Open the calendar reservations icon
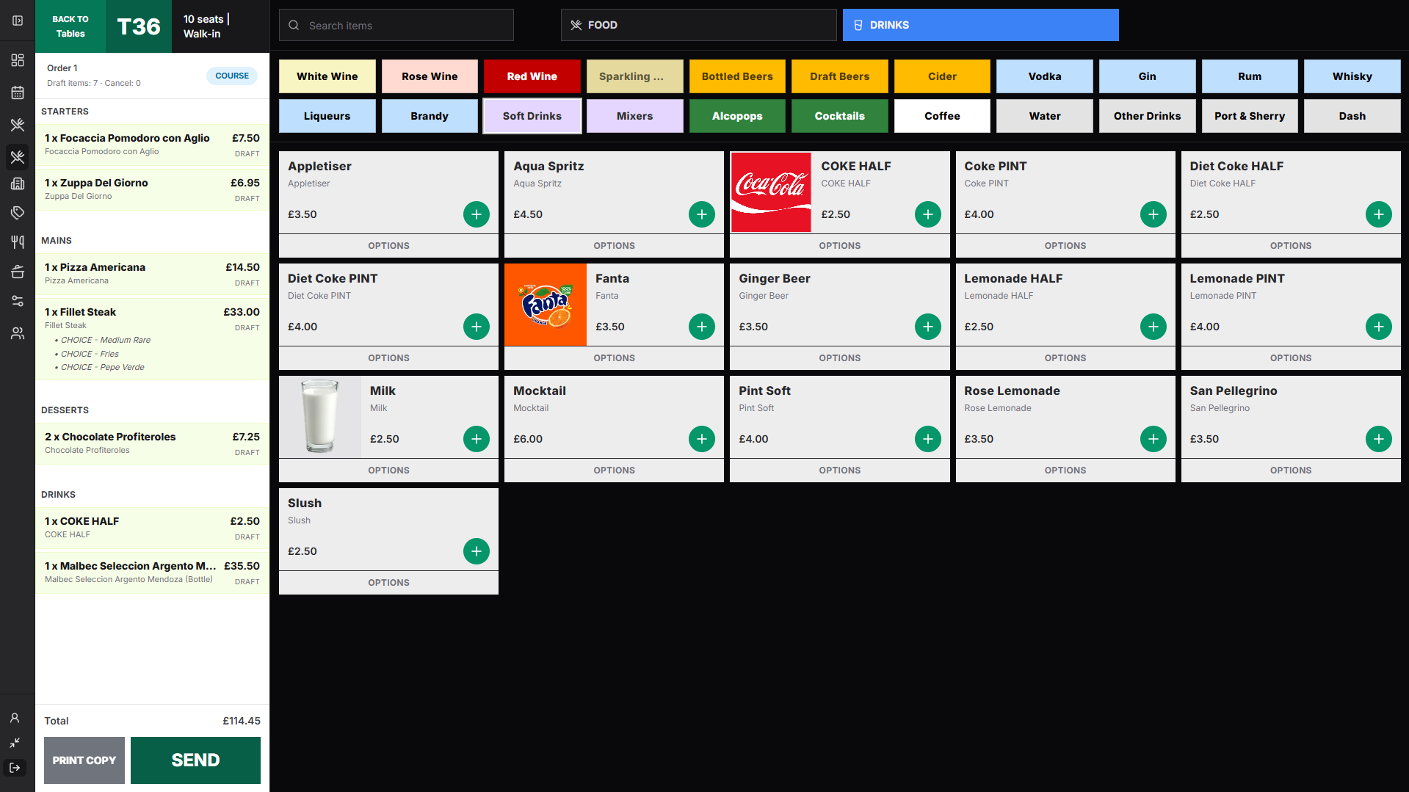This screenshot has height=792, width=1409. (x=18, y=92)
